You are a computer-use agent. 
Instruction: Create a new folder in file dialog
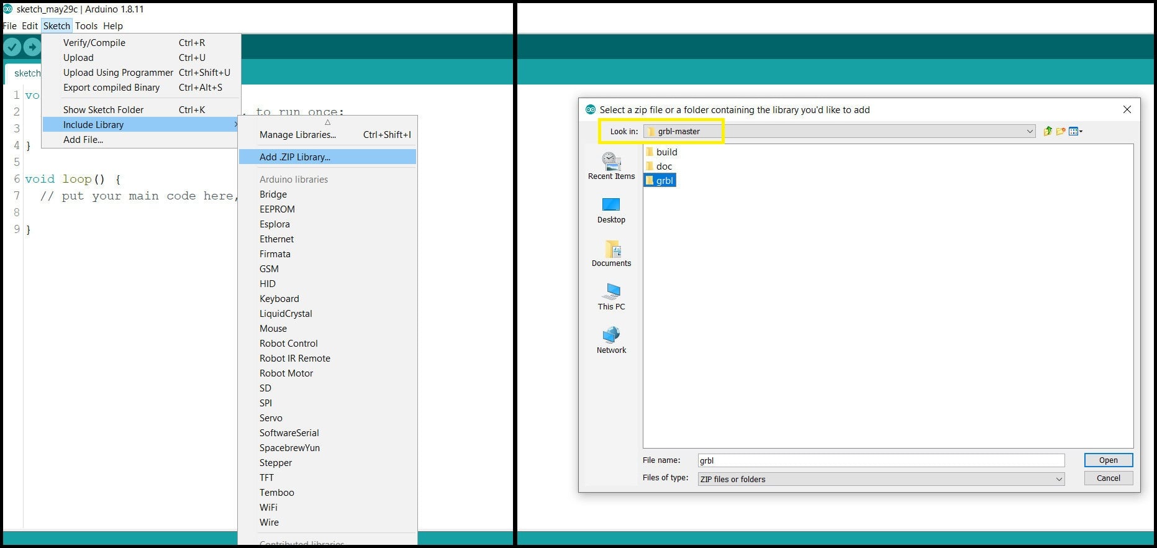point(1061,131)
